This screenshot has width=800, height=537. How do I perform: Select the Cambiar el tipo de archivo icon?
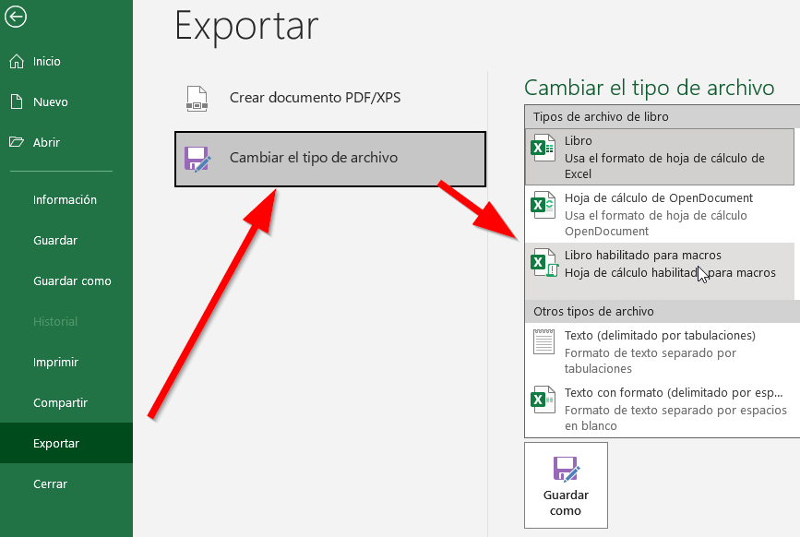point(197,159)
